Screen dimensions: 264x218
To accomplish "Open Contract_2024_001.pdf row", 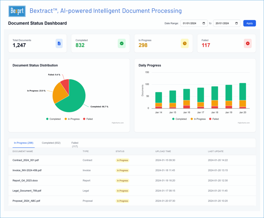I will pos(26,160).
